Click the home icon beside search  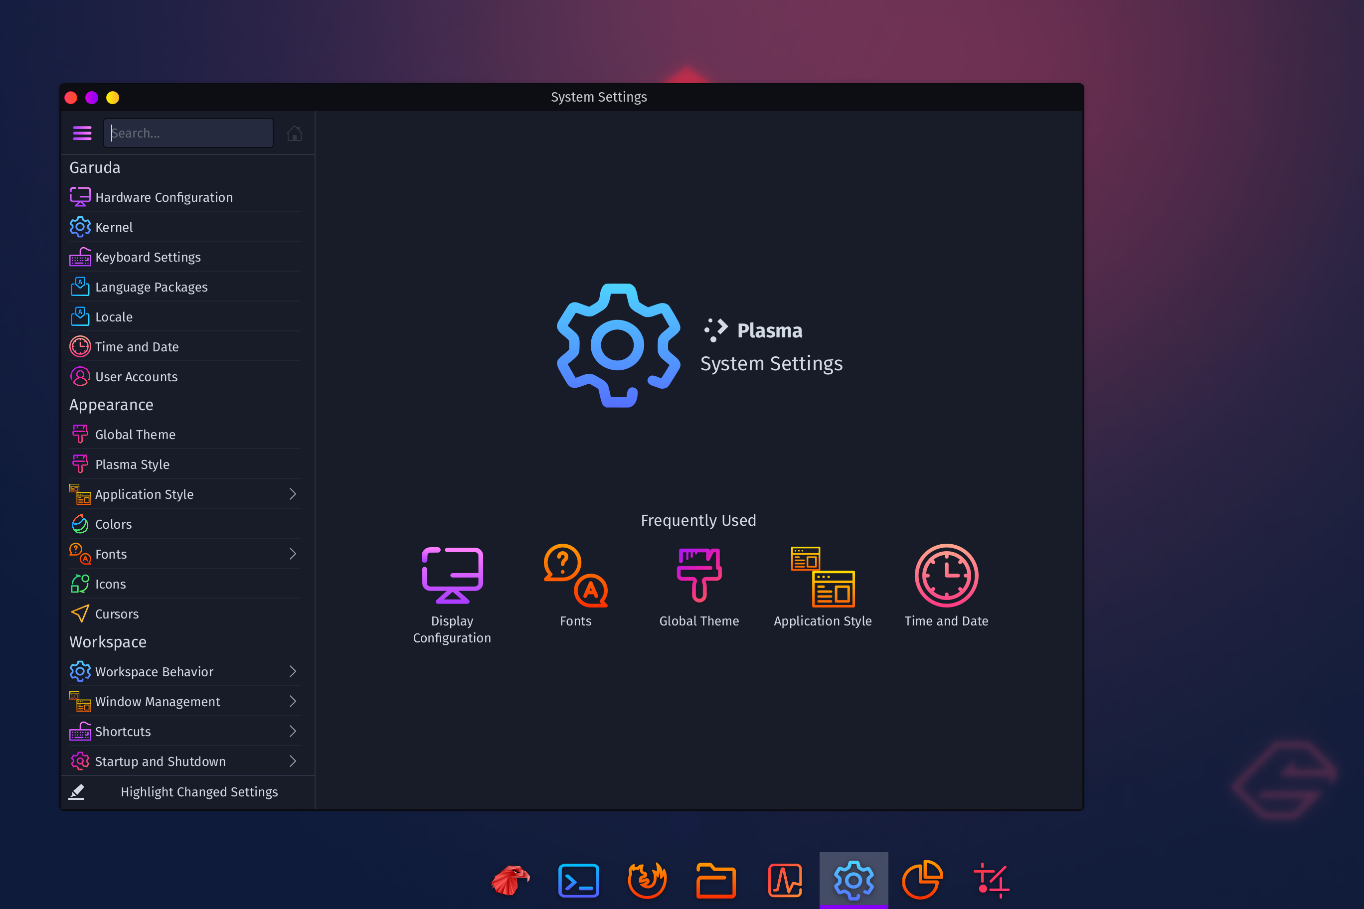pos(294,134)
